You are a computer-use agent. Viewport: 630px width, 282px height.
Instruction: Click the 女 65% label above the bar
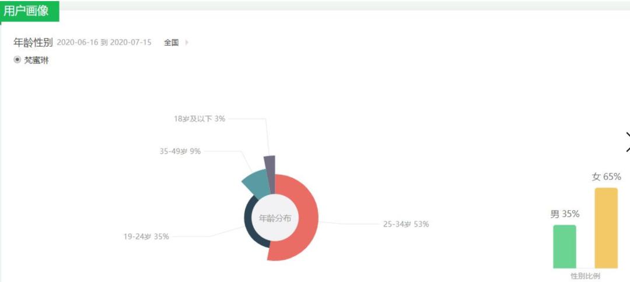click(606, 177)
